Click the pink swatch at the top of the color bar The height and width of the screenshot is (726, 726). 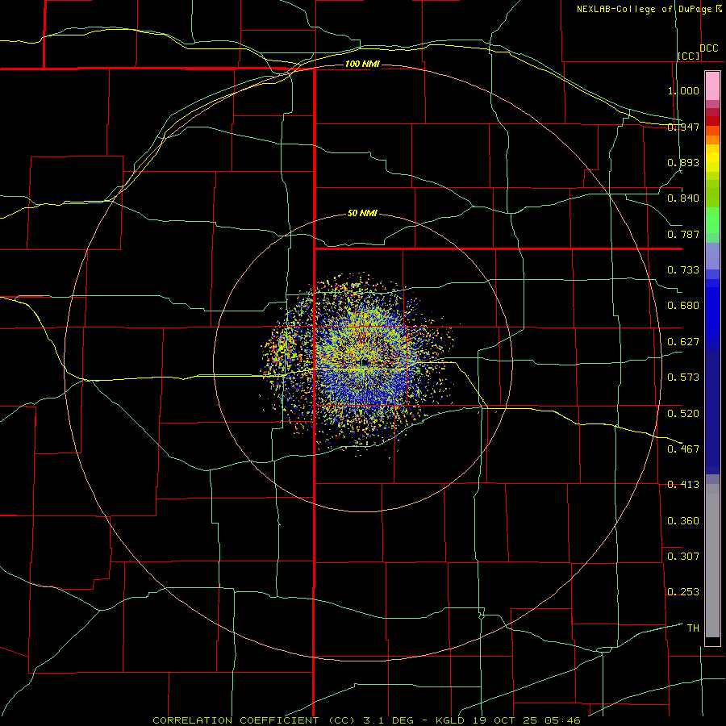(x=712, y=86)
